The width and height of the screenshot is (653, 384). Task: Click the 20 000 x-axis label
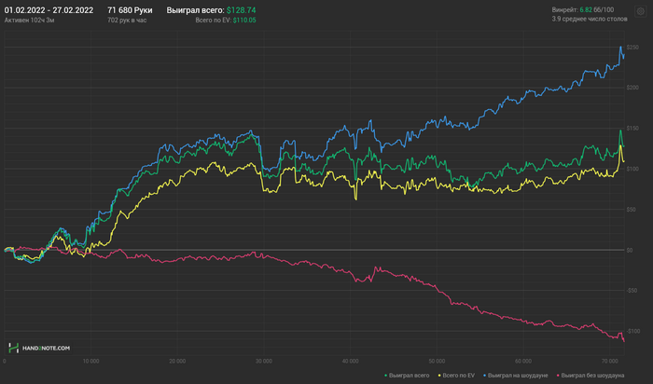[x=177, y=361]
